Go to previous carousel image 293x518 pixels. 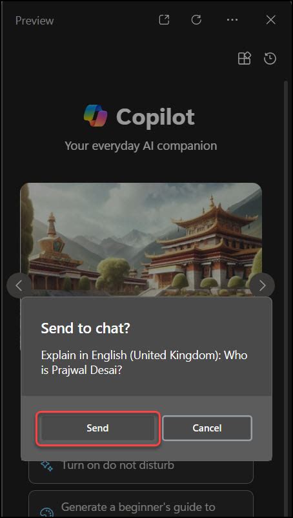tap(19, 285)
